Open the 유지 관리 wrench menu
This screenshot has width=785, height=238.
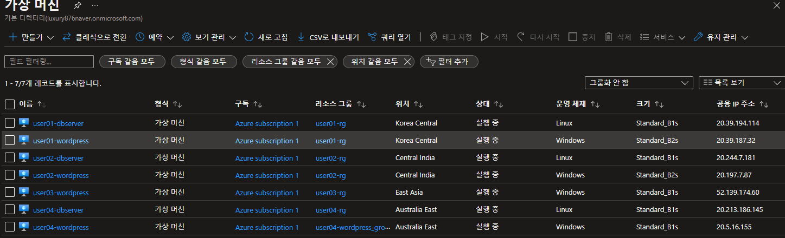(x=721, y=37)
